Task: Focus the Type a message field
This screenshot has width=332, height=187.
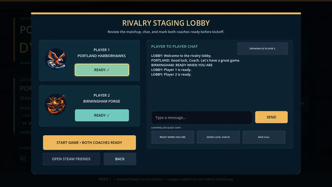Action: [202, 117]
